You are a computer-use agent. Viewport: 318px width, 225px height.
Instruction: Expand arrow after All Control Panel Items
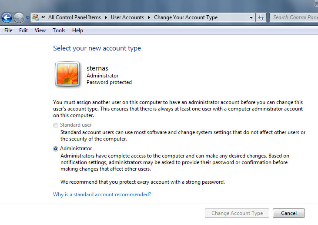click(106, 18)
